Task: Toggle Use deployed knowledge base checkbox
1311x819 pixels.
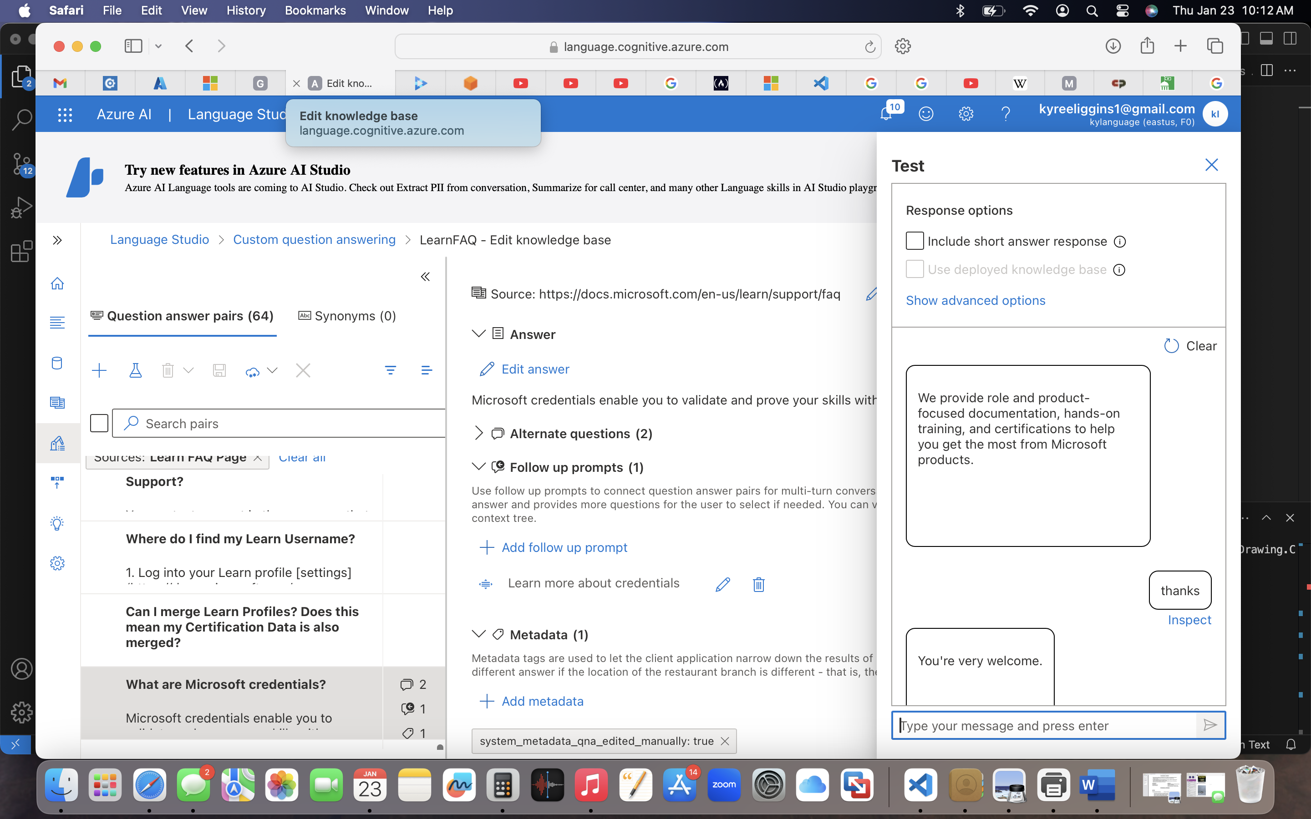Action: [915, 268]
